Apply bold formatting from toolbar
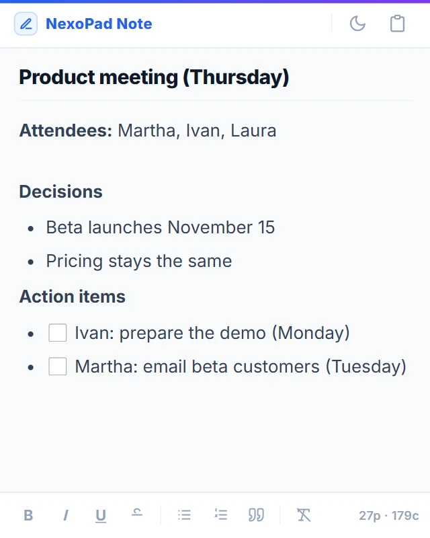The width and height of the screenshot is (430, 538). (x=28, y=515)
